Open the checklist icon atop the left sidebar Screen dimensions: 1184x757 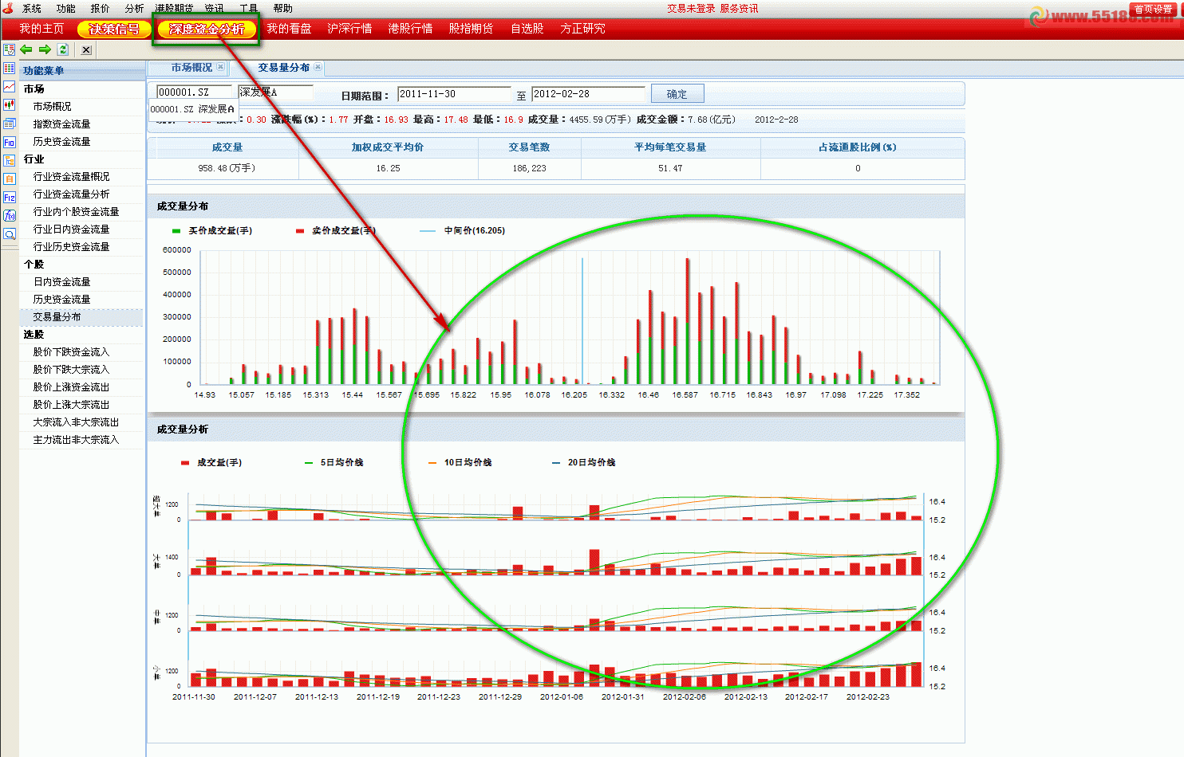click(x=10, y=49)
